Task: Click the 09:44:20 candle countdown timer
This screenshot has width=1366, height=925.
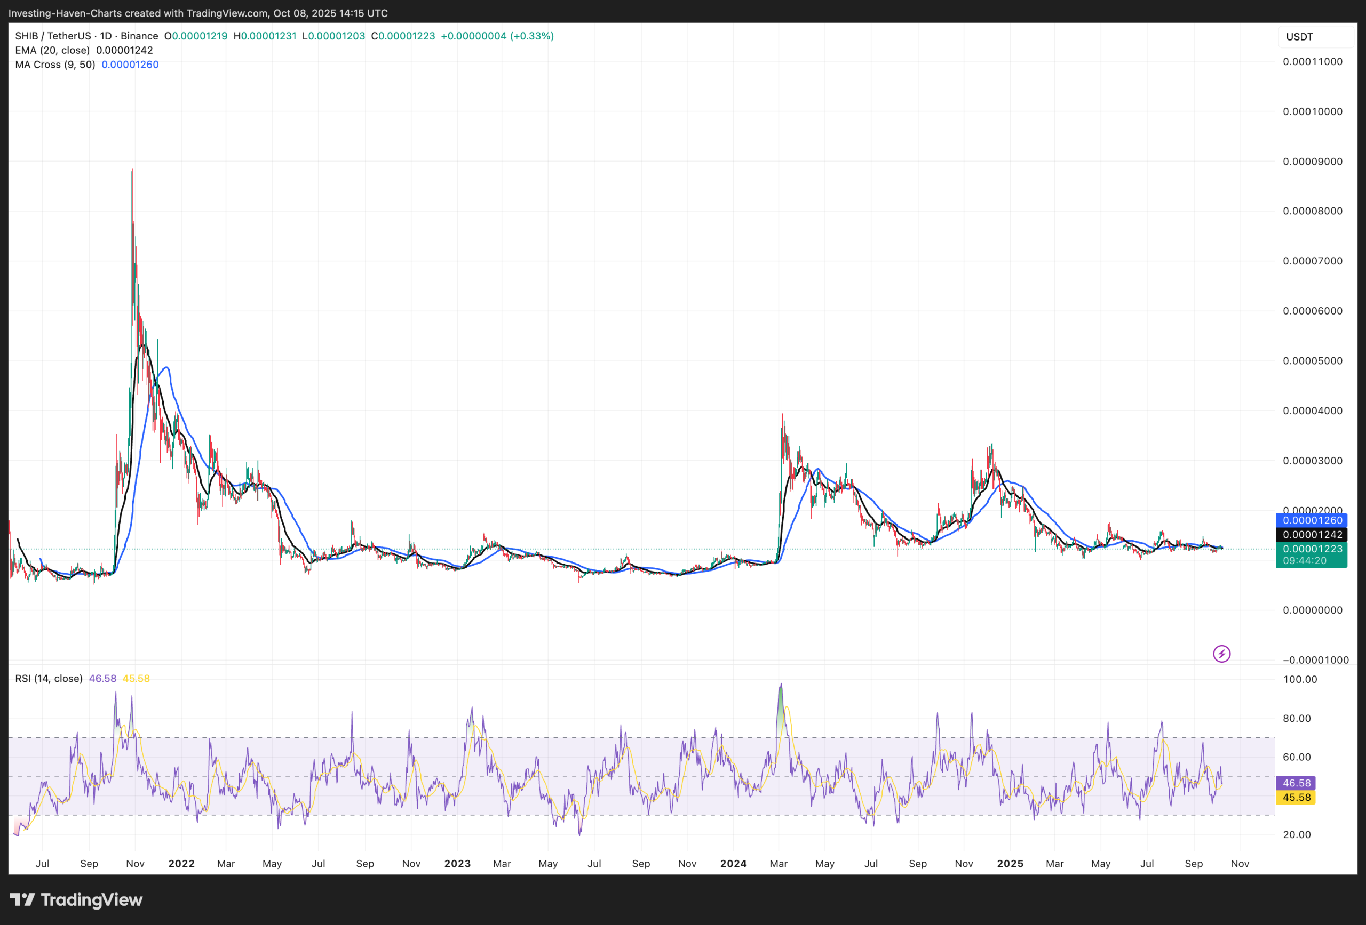Action: click(x=1304, y=561)
